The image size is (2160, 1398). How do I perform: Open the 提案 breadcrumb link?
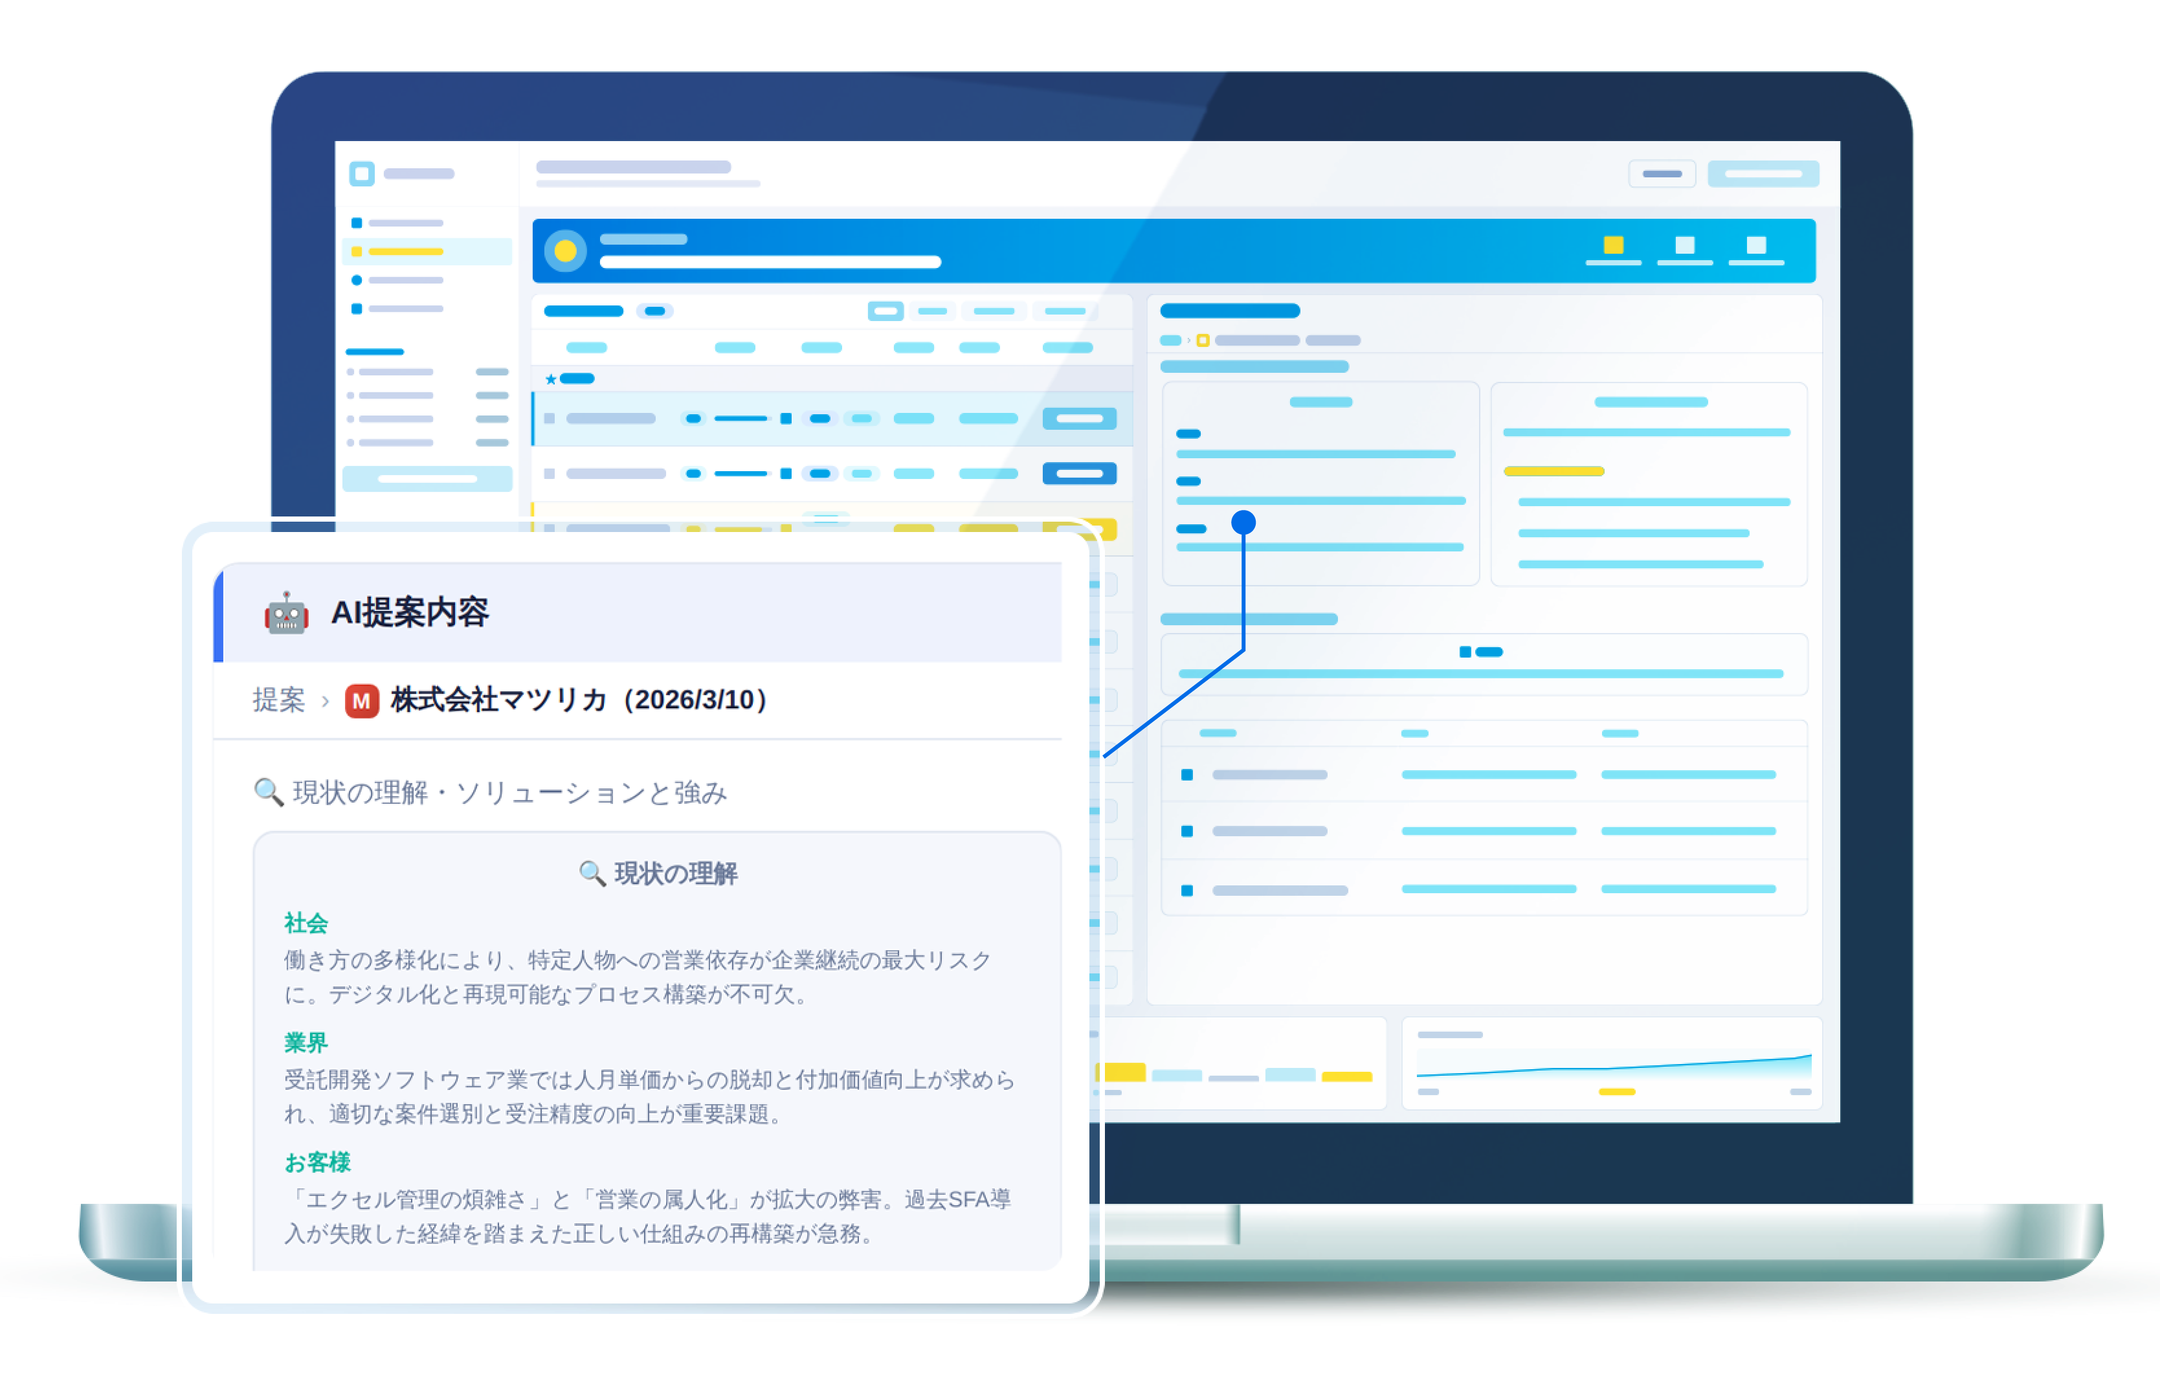pyautogui.click(x=278, y=700)
